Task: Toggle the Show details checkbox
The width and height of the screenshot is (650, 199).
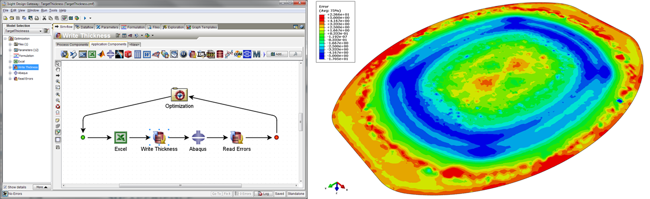Action: coord(5,187)
